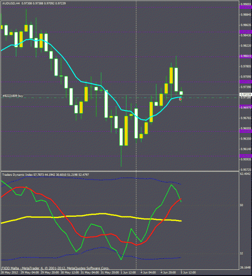Click the 0.97390 price axis value
The width and height of the screenshot is (252, 276).
[246, 87]
